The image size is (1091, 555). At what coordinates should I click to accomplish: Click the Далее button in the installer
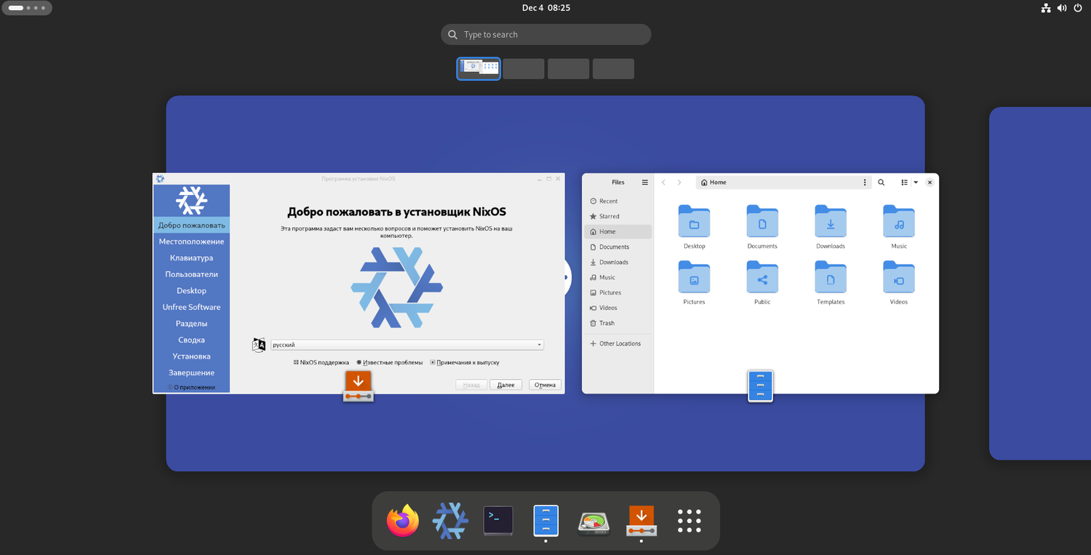[505, 385]
